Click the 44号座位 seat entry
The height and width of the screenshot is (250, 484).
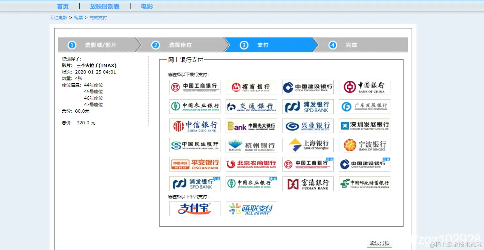point(94,85)
